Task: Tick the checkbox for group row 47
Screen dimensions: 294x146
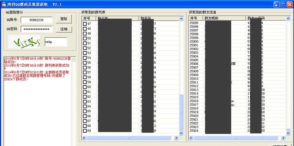Action: (85, 24)
